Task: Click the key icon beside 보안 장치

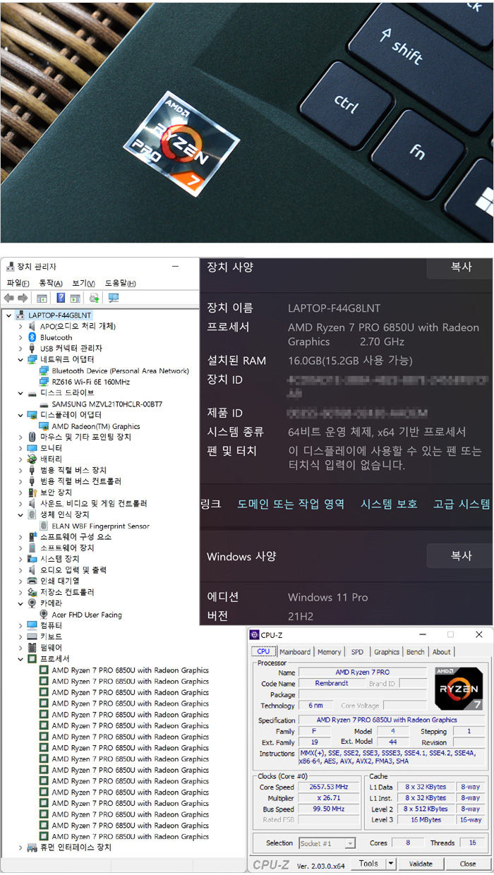Action: pos(32,493)
